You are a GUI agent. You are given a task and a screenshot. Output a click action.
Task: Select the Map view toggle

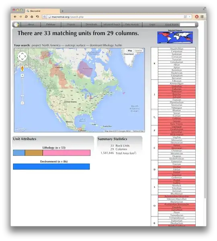pos(130,51)
